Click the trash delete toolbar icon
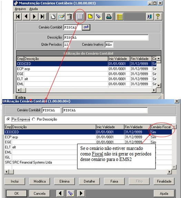Image resolution: width=181 pixels, height=198 pixels. [70, 17]
